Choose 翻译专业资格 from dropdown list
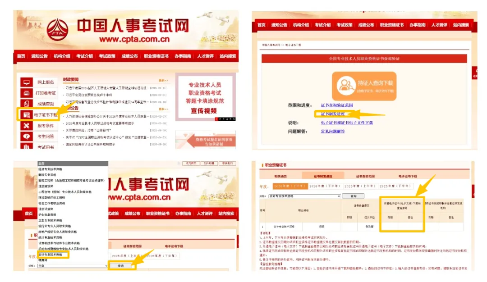This screenshot has width=487, height=282. coord(72,175)
